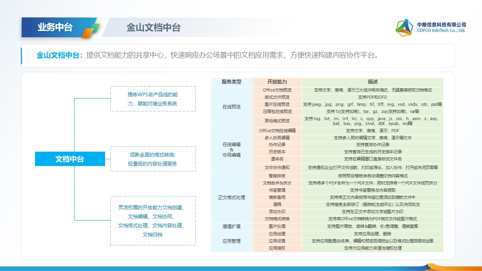Select the 业务中台 blue title banner
The image size is (482, 271).
55,27
